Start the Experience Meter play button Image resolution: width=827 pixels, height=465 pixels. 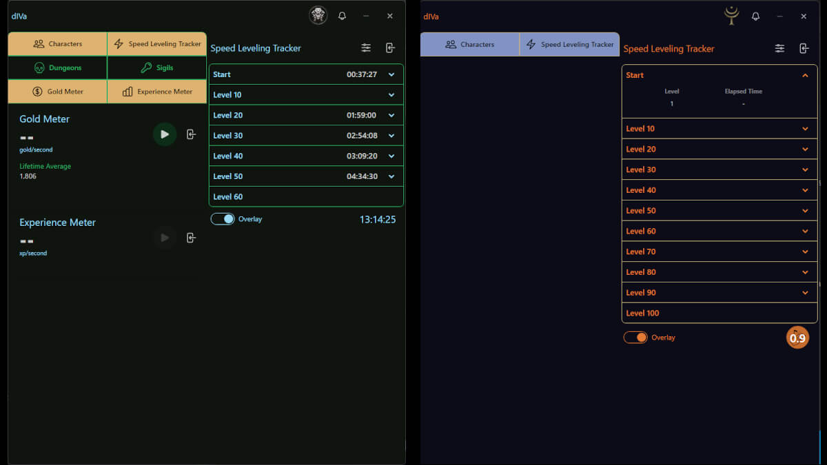pos(165,238)
